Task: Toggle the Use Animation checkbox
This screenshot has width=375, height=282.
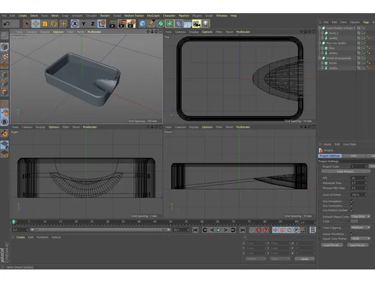Action: pos(351,201)
